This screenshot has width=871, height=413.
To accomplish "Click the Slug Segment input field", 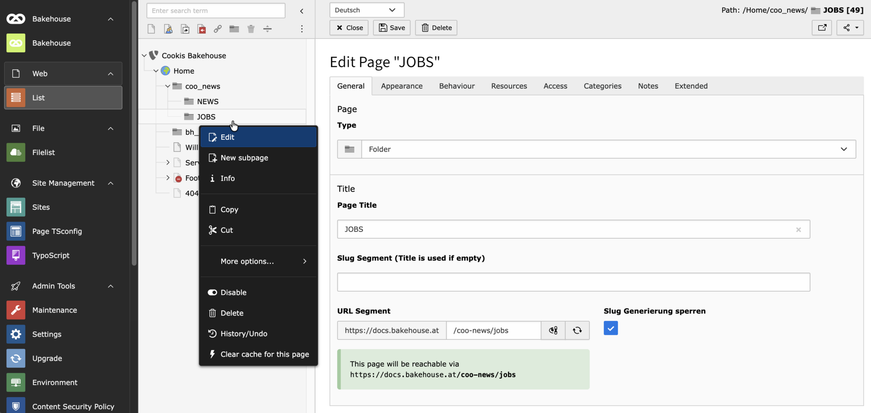I will coord(573,282).
